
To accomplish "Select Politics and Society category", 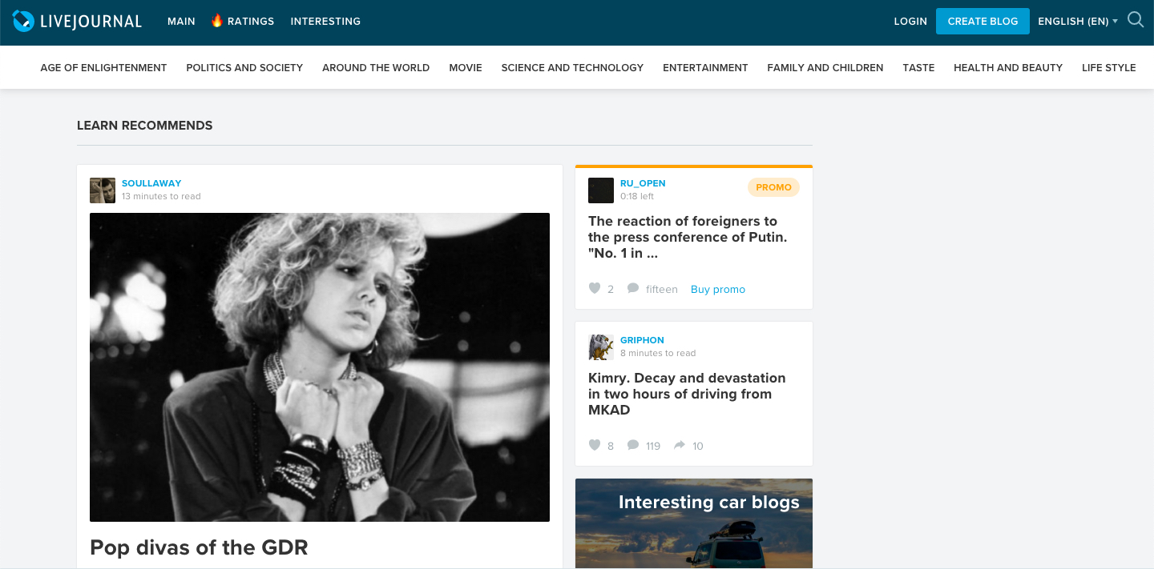I will (244, 68).
